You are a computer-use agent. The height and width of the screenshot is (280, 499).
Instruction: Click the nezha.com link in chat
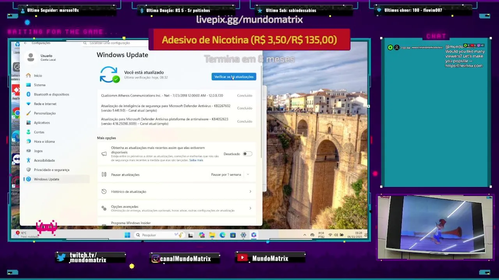click(464, 66)
